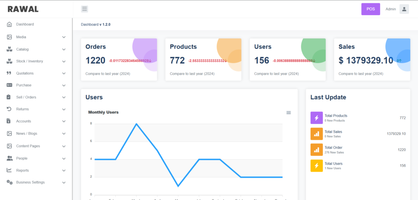
Task: Click the yellow Total Users lightning icon
Action: (316, 165)
